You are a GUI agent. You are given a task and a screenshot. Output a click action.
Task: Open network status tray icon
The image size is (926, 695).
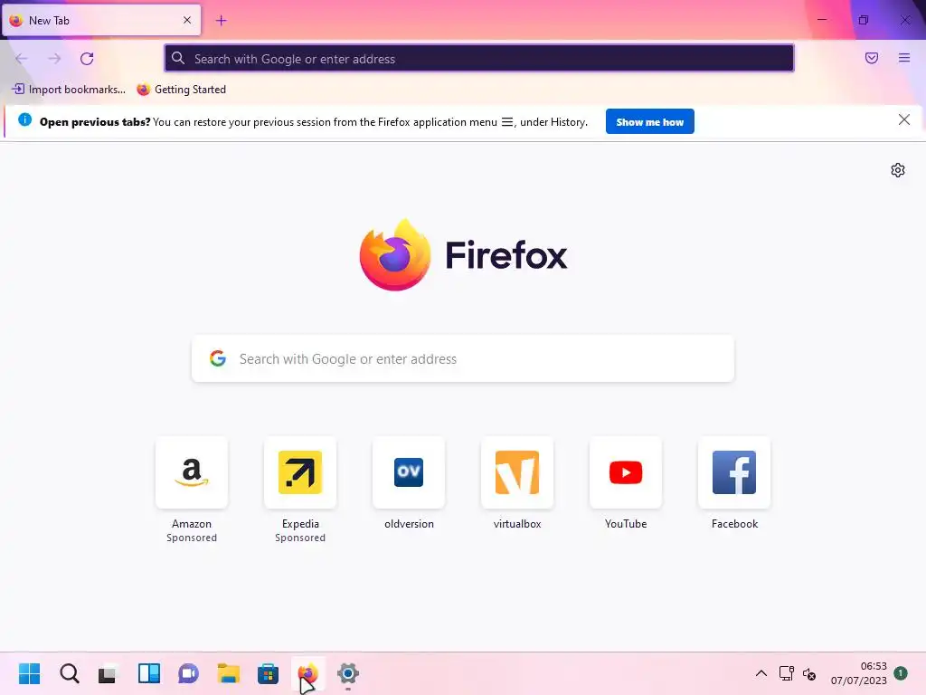point(786,673)
